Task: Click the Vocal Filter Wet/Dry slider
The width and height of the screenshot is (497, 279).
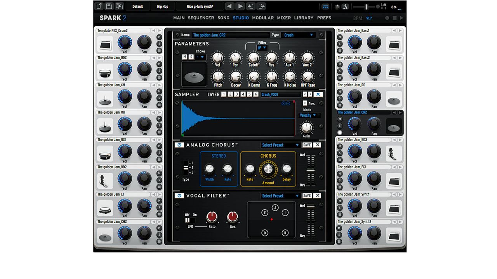Action: (x=311, y=220)
